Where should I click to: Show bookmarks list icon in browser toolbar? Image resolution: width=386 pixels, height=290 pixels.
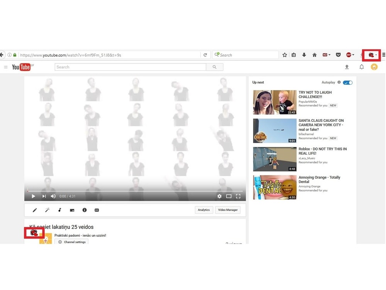click(x=294, y=55)
